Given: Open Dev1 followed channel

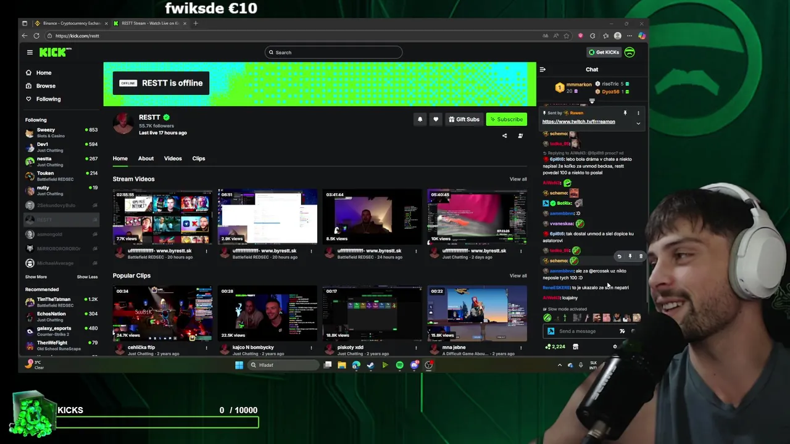Looking at the screenshot, I should pyautogui.click(x=61, y=147).
